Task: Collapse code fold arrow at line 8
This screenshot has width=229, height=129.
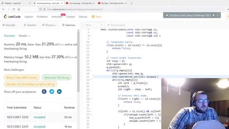Action: tap(91, 36)
